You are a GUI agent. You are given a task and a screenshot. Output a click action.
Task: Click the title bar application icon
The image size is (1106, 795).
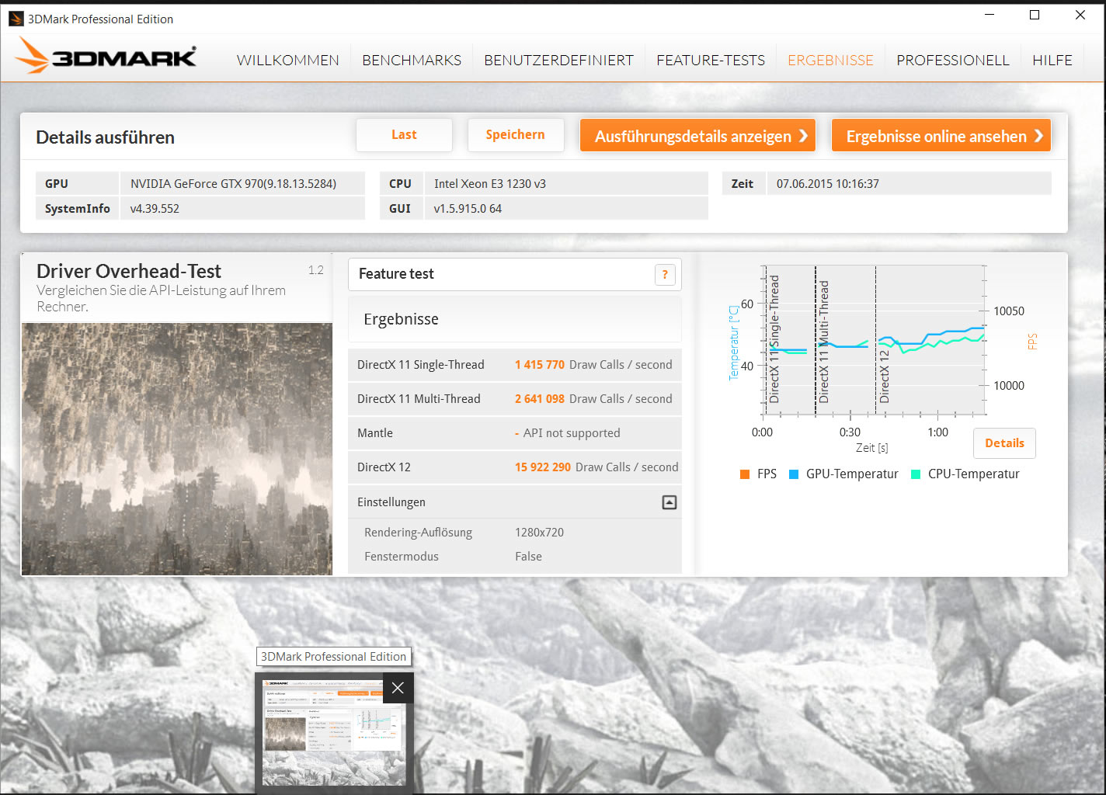click(x=16, y=19)
